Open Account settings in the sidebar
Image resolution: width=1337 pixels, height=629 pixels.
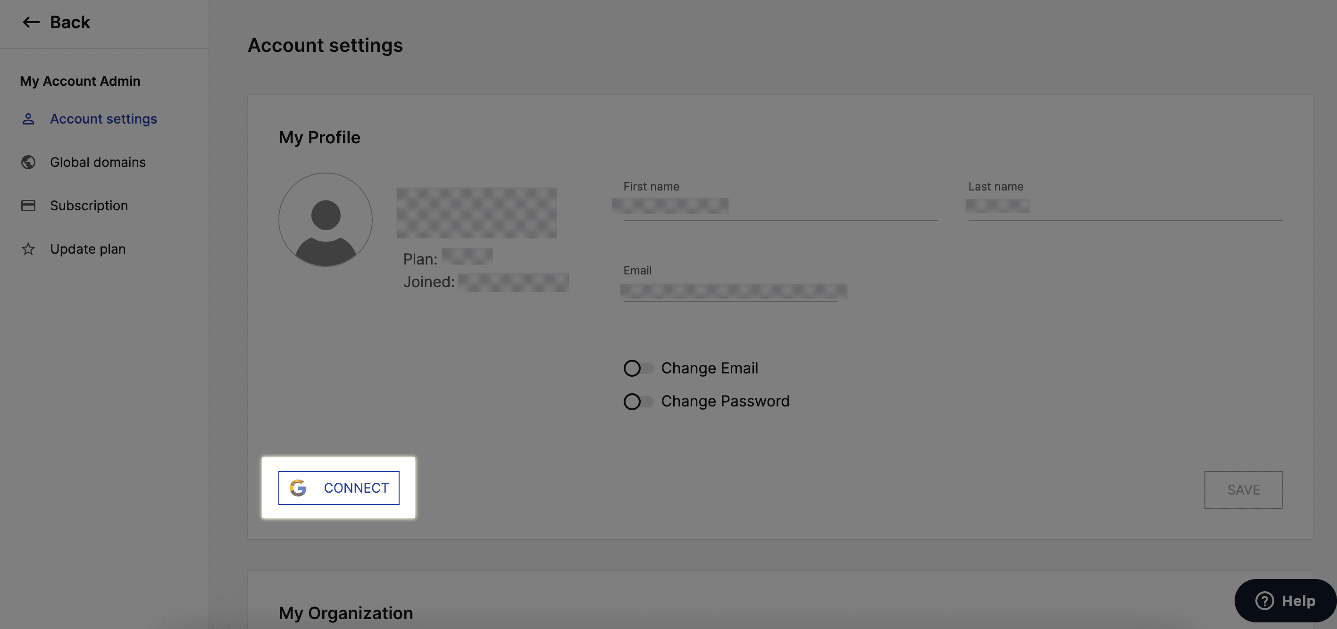click(103, 119)
